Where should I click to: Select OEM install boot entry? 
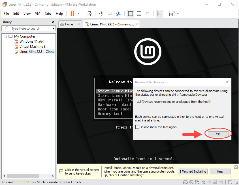pyautogui.click(x=115, y=100)
